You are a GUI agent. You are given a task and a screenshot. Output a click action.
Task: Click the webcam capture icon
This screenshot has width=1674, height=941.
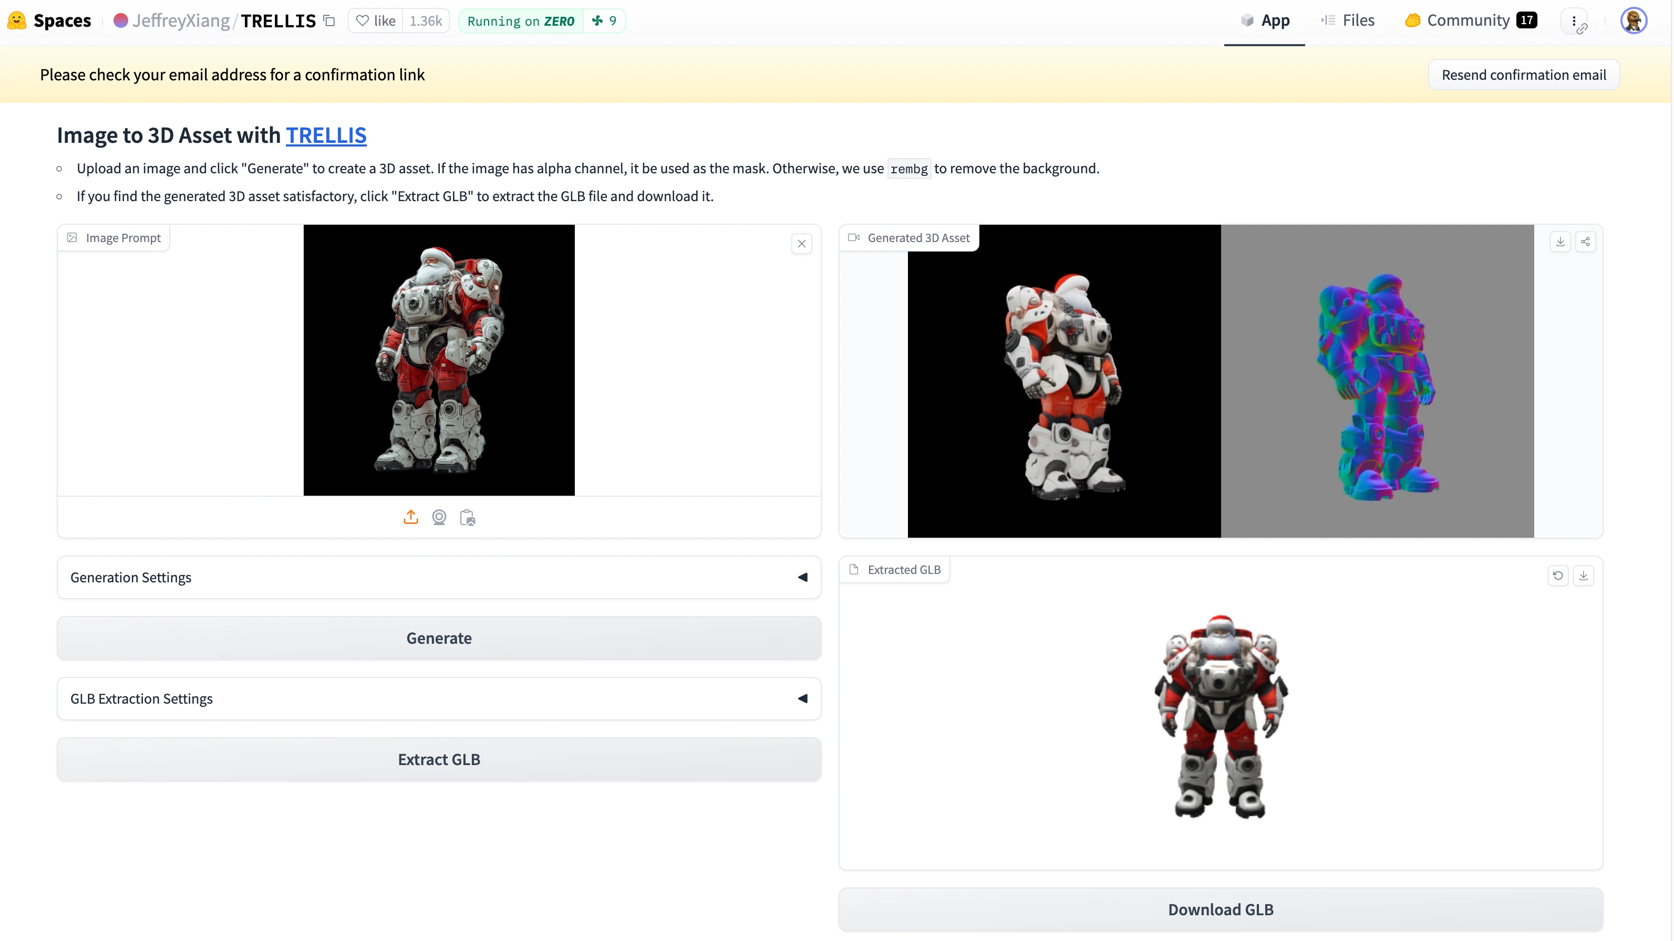click(x=439, y=517)
